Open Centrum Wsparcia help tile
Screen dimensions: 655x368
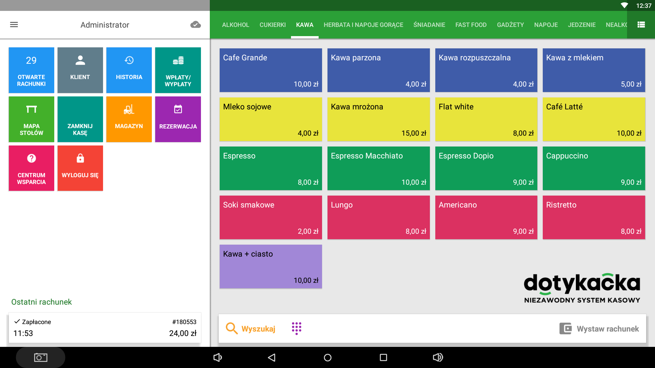point(31,168)
